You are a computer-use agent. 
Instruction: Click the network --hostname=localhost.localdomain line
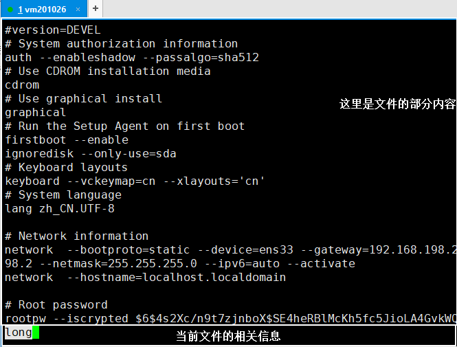145,278
